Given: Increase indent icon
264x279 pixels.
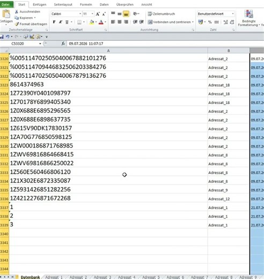Looking at the screenshot, I should click(142, 22).
